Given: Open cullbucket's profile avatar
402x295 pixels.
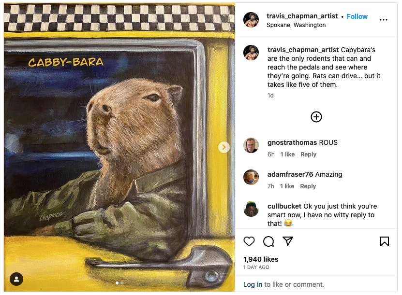Looking at the screenshot, I should 251,209.
